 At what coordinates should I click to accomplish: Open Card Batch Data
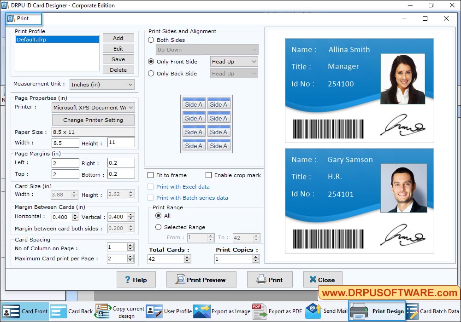tap(424, 311)
